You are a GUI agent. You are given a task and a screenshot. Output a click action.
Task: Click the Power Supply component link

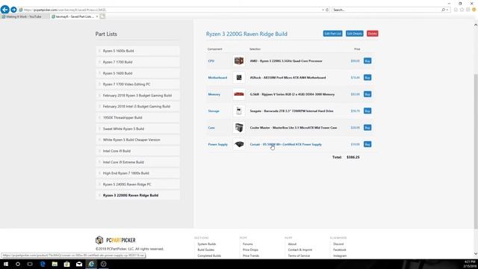click(x=217, y=144)
